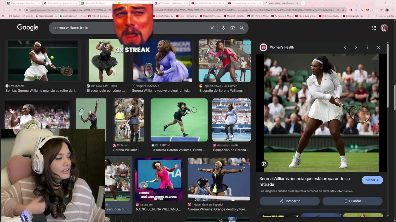
Task: Go to previous image in preview panel
Action: [x=345, y=47]
